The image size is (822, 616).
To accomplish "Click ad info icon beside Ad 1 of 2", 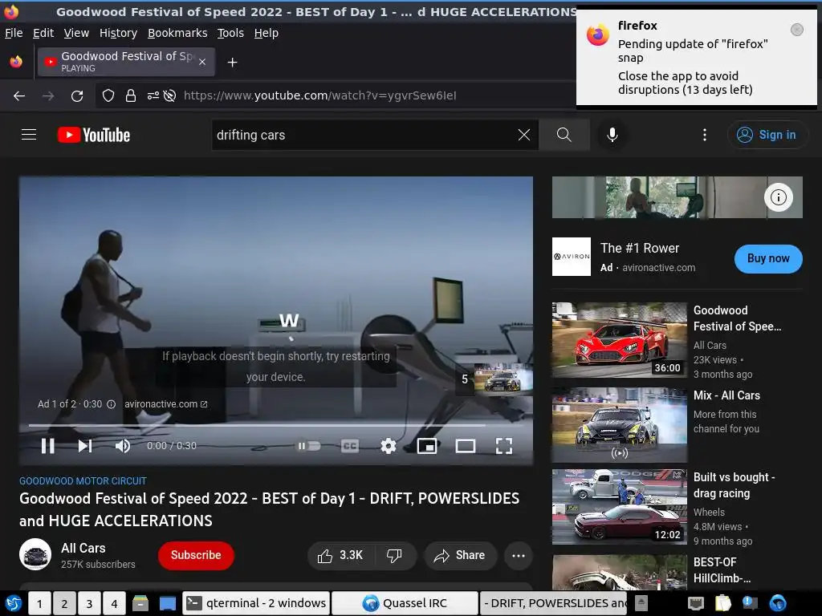I will pos(111,404).
